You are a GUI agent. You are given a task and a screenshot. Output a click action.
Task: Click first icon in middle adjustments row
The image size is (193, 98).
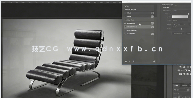179,70
